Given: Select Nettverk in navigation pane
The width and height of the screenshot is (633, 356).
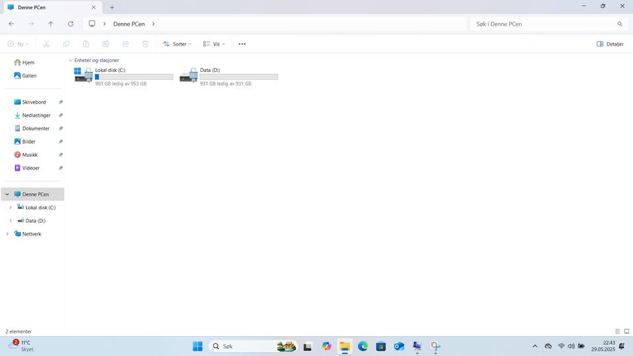Looking at the screenshot, I should pyautogui.click(x=33, y=233).
